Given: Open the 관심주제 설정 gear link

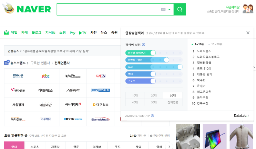Looking at the screenshot, I should pos(160,136).
